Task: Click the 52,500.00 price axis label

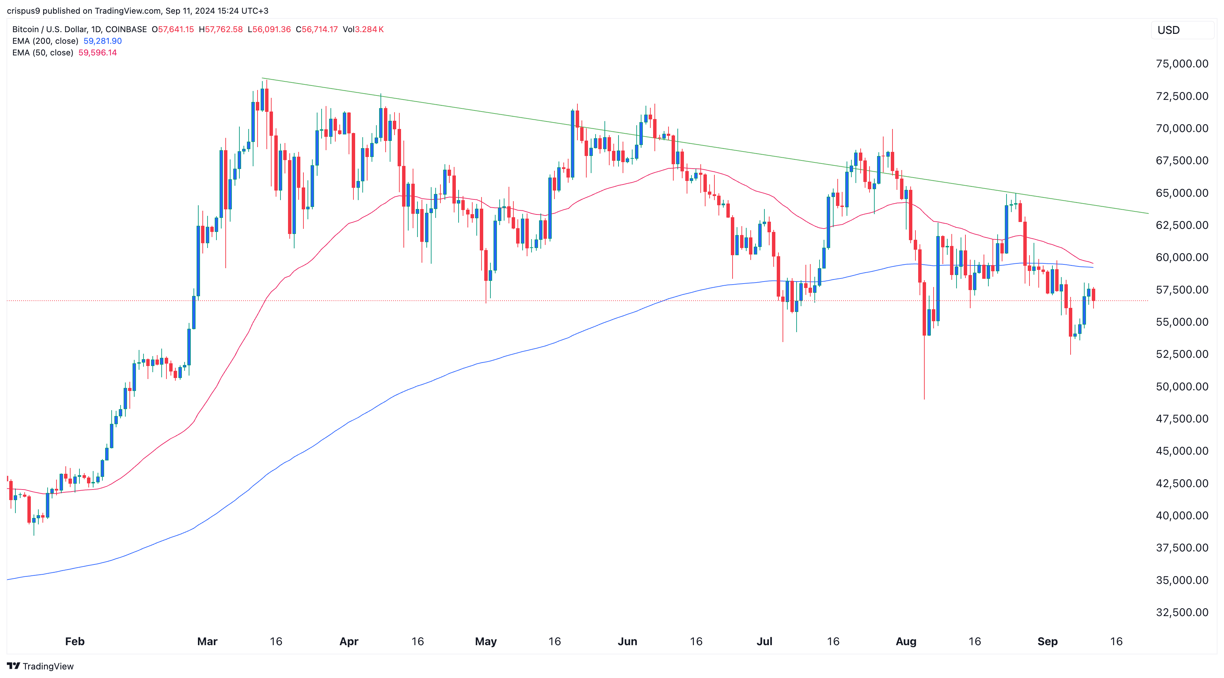Action: [x=1182, y=354]
